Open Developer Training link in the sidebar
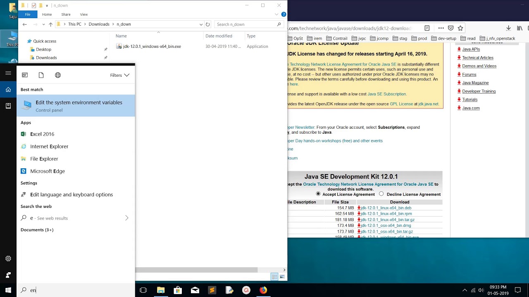529x297 pixels. [x=479, y=91]
